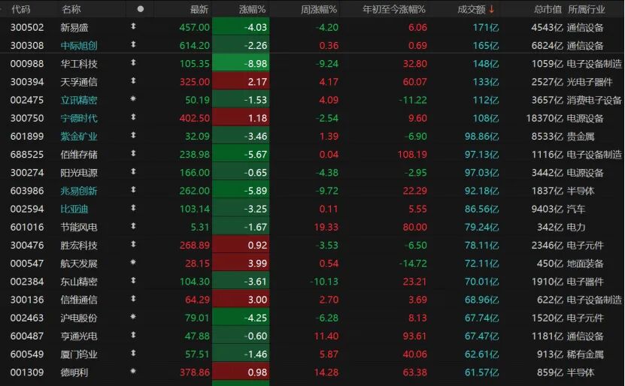The image size is (625, 386).
Task: Click the star marker icon beside 航天发展
Action: coord(134,262)
